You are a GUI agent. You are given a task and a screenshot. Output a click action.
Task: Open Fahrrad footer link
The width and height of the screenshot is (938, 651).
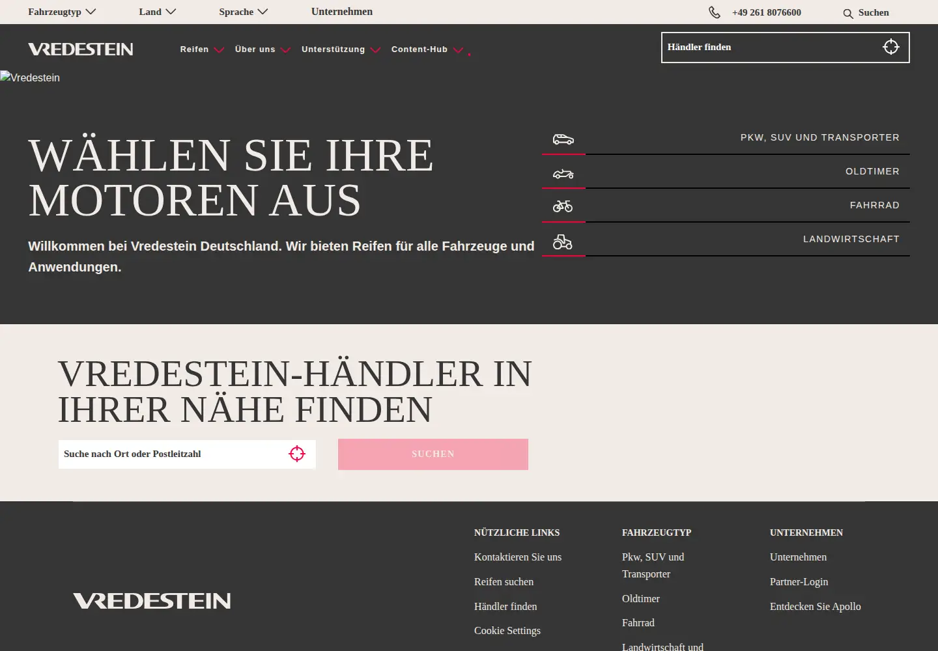(638, 623)
